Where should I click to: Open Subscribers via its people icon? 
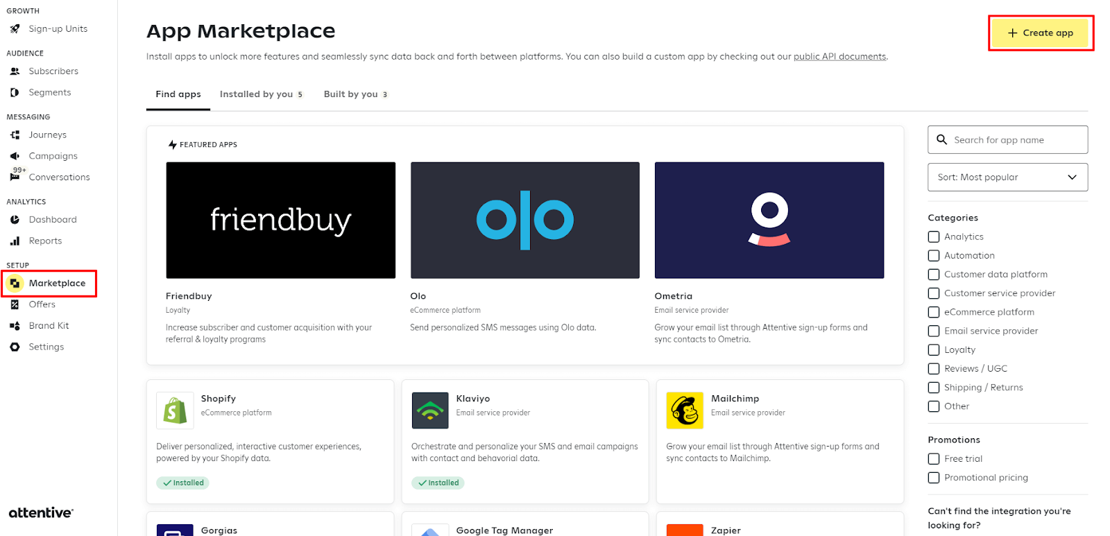pyautogui.click(x=15, y=71)
